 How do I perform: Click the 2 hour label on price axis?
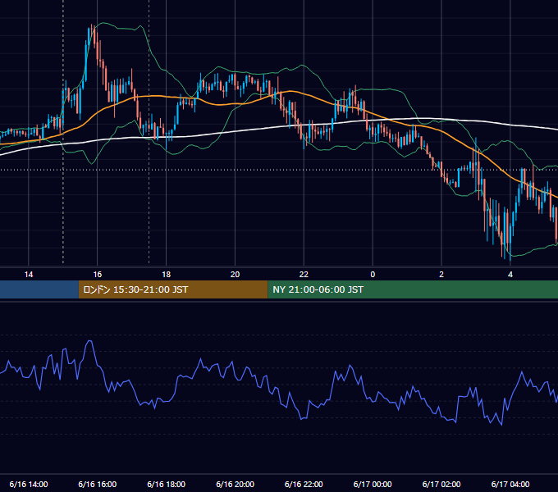441,275
